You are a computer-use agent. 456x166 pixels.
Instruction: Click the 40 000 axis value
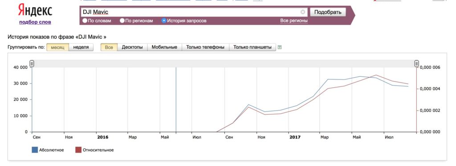tap(20, 67)
